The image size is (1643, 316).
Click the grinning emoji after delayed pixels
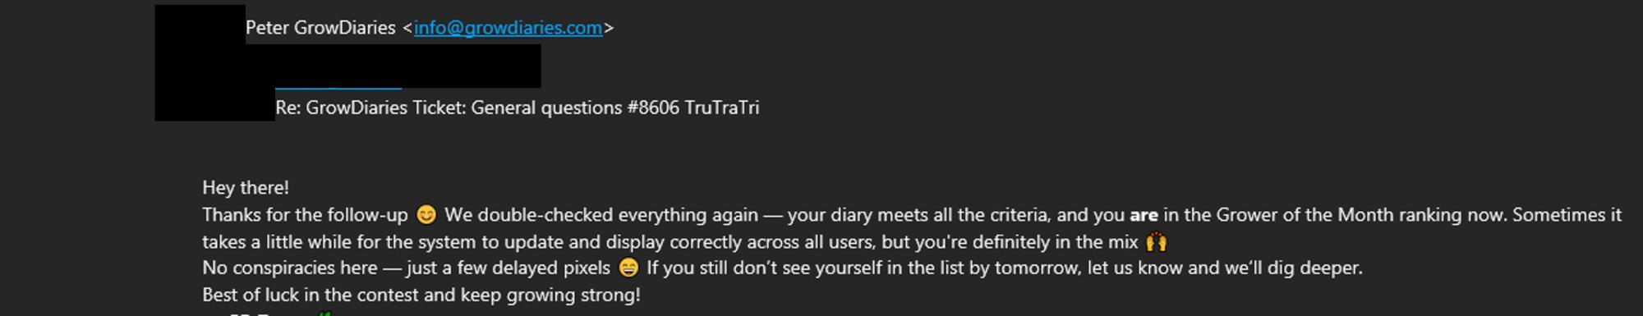(628, 268)
